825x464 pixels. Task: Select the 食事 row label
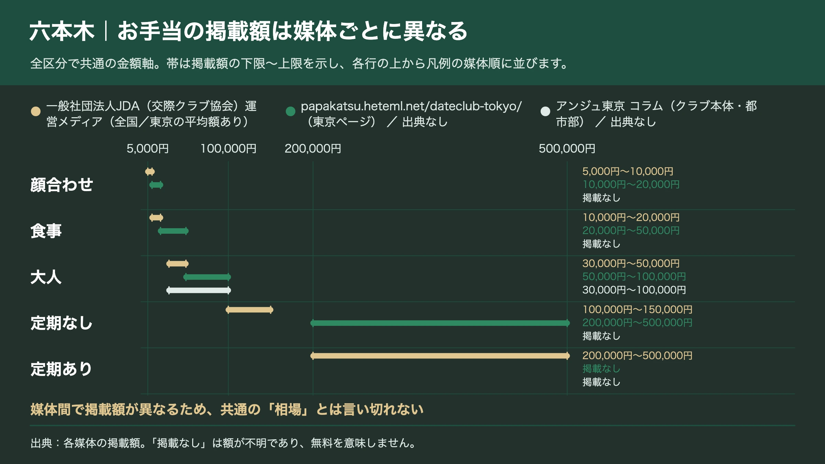coord(46,231)
